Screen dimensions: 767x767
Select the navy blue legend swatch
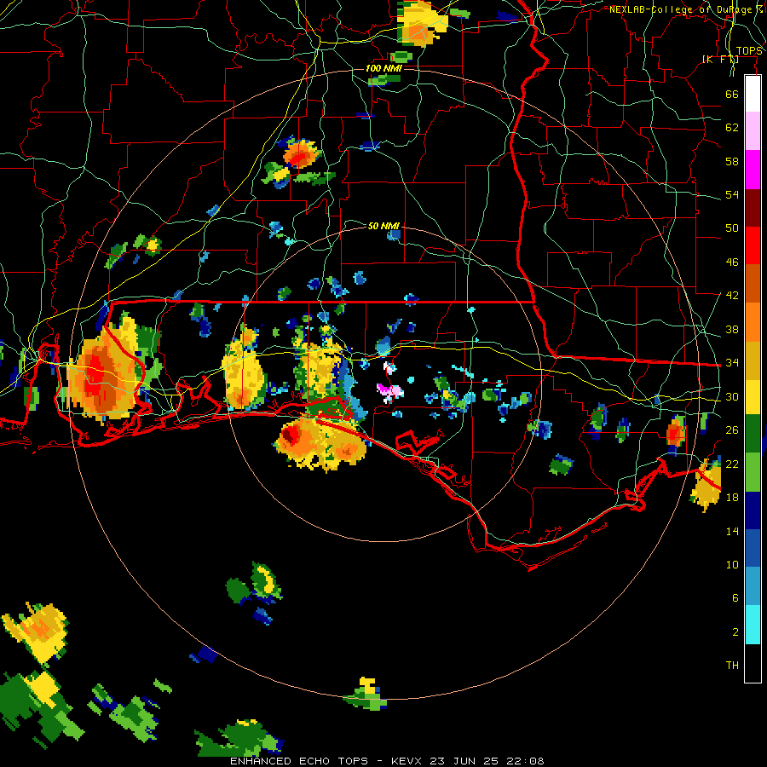(x=753, y=510)
